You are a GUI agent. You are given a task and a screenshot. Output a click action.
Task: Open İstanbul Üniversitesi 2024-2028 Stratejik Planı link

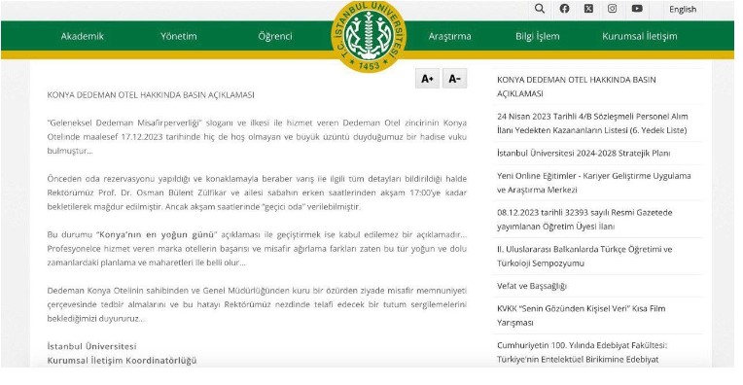(584, 153)
